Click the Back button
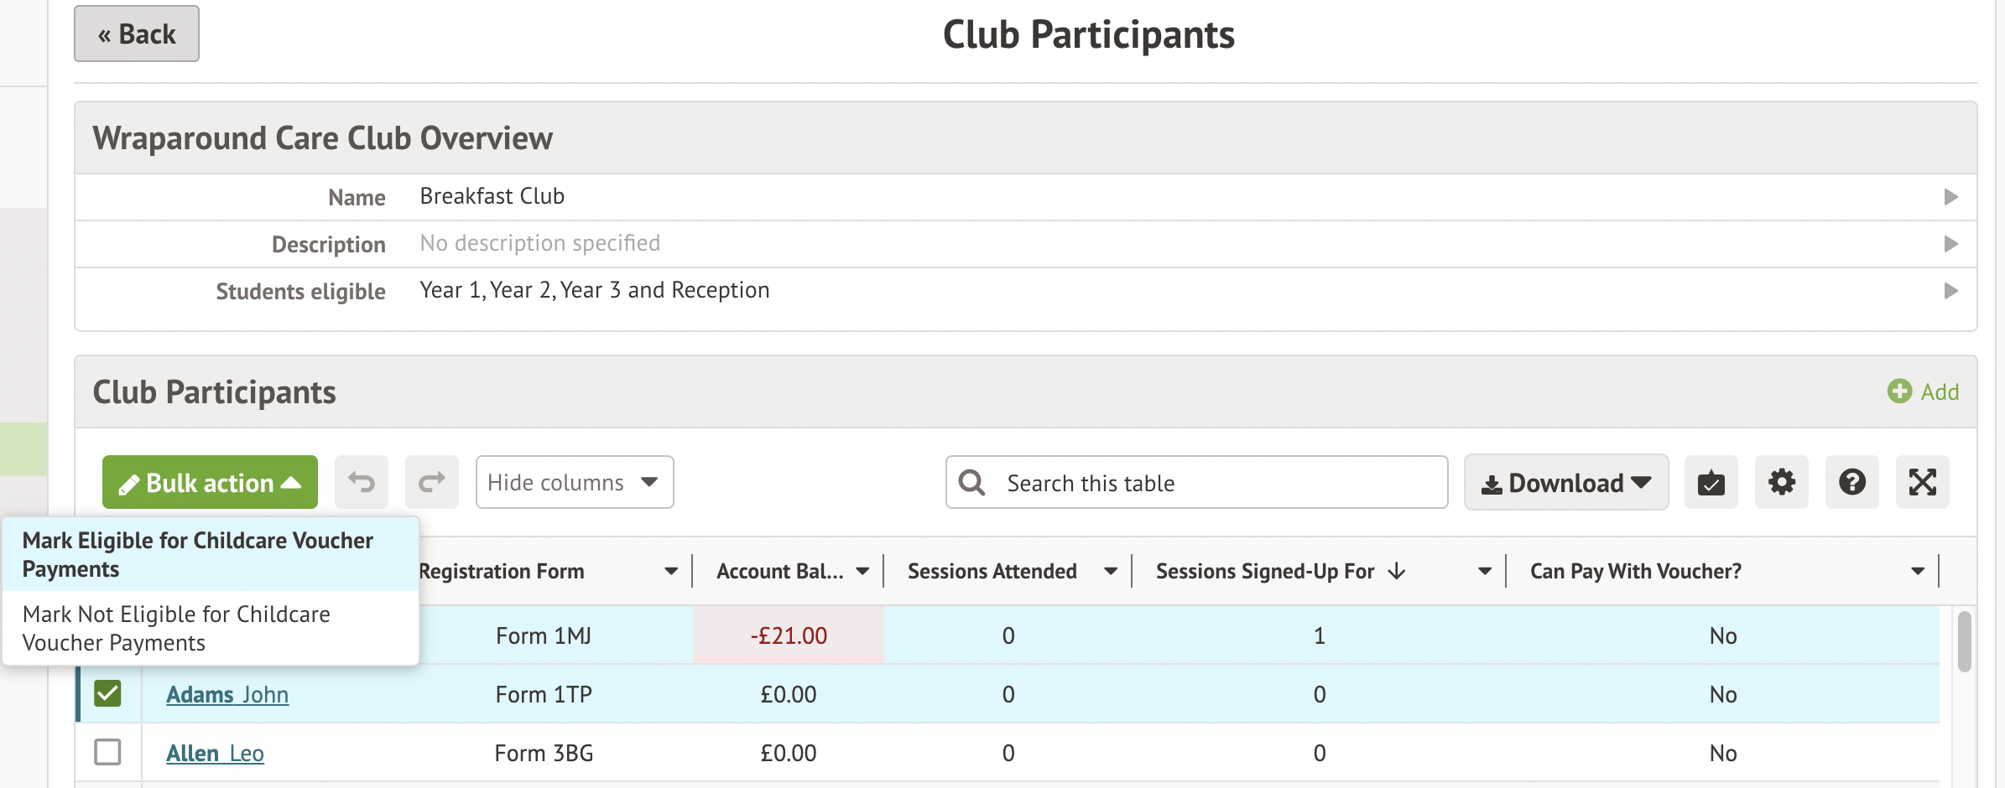The image size is (2005, 788). (x=137, y=34)
